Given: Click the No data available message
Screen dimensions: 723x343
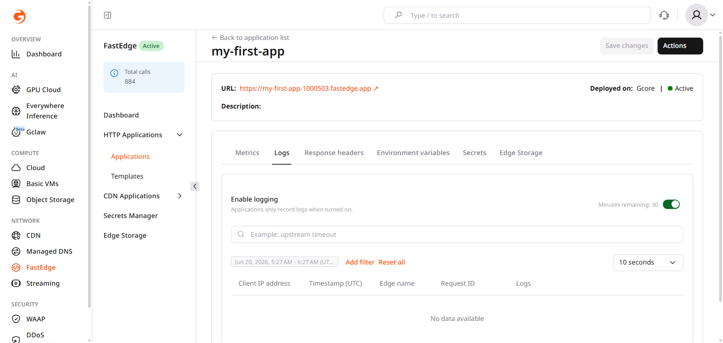Looking at the screenshot, I should [x=457, y=319].
